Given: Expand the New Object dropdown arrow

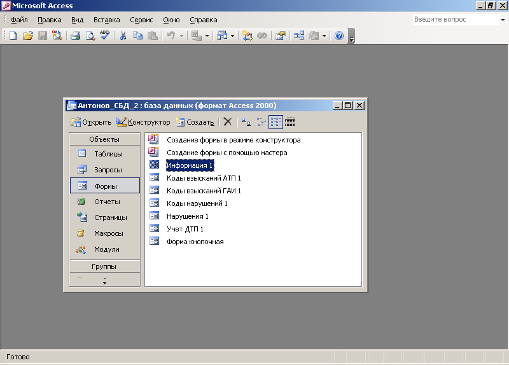Looking at the screenshot, I should (324, 36).
